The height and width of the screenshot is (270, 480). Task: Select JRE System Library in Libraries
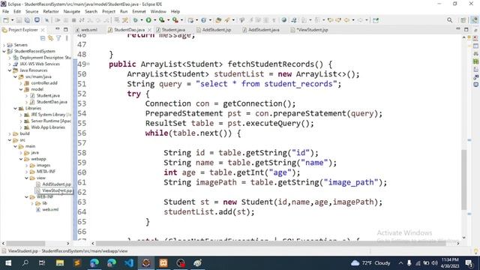[48, 115]
